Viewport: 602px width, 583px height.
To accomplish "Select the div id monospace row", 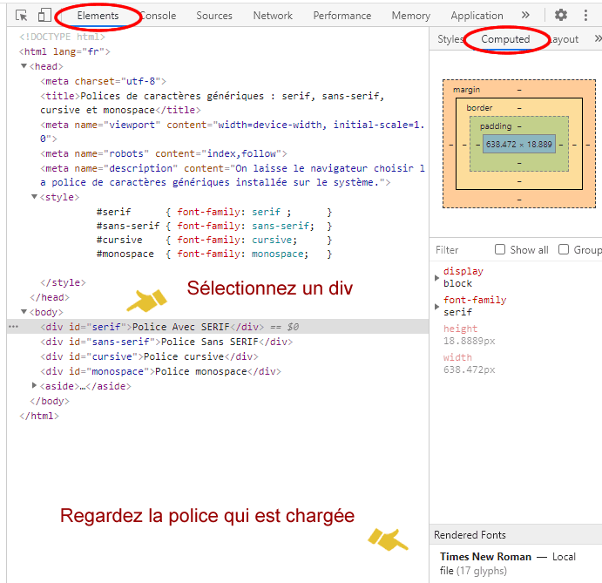I will (x=161, y=371).
